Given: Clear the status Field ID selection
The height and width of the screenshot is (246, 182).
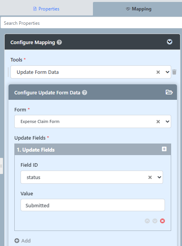Looking at the screenshot, I should (150, 177).
